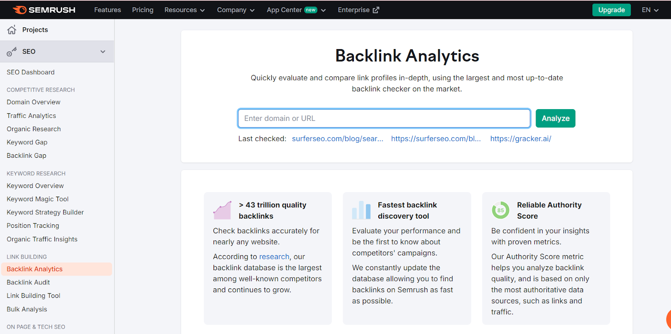Collapse the SEO section chevron

tap(103, 52)
